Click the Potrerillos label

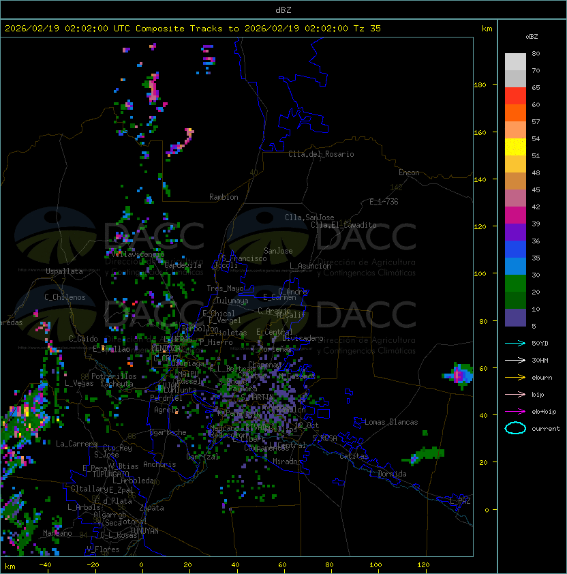tap(114, 376)
